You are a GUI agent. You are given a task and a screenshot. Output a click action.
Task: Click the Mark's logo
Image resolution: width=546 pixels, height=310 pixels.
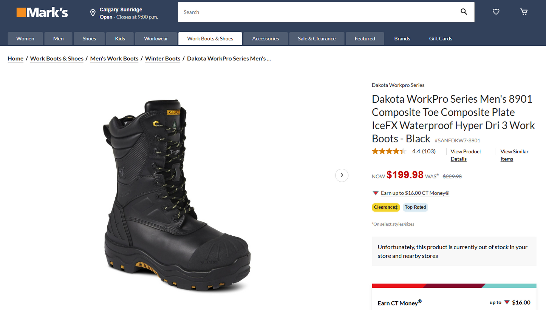click(x=42, y=12)
